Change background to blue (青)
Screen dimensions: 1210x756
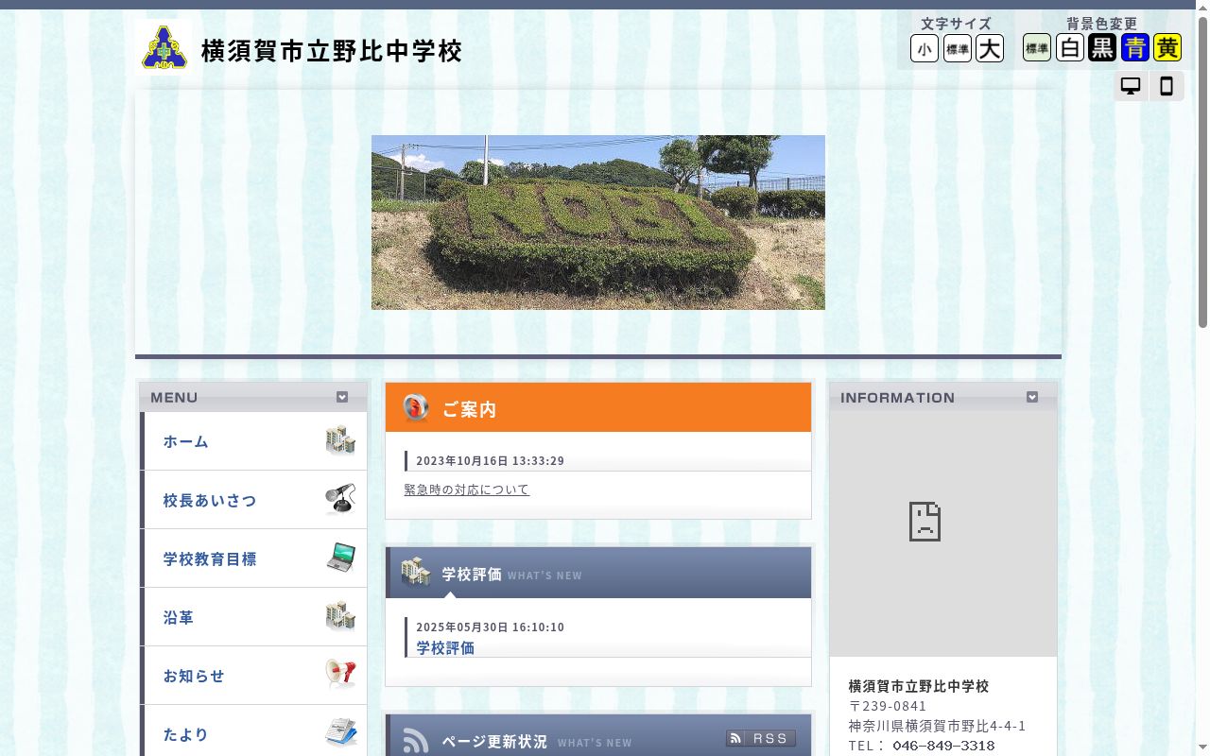(1135, 47)
